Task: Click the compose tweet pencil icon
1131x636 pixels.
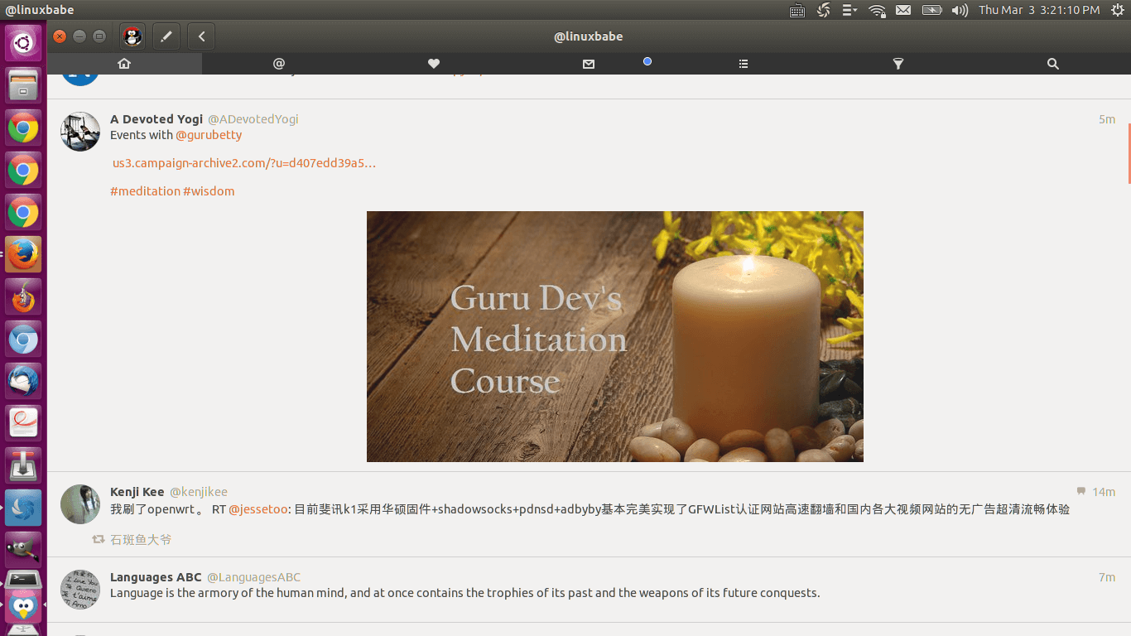Action: (x=166, y=36)
